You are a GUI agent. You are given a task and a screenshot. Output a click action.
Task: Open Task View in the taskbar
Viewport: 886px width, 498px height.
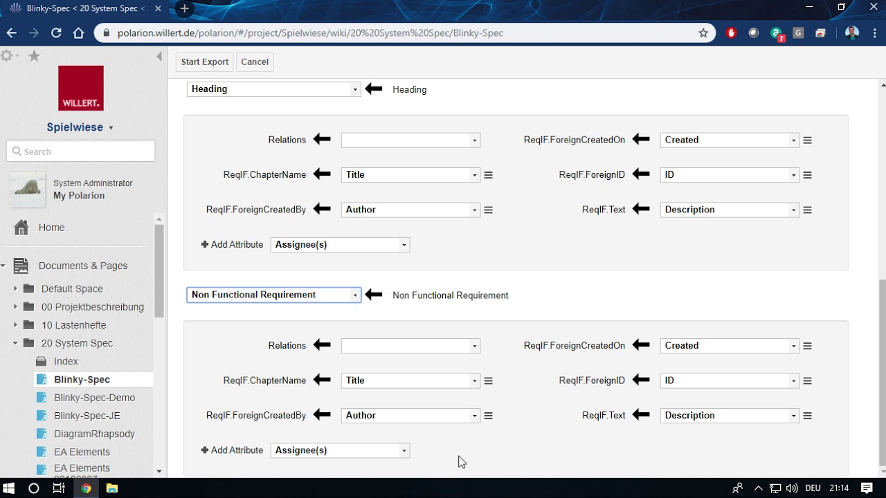pos(59,488)
